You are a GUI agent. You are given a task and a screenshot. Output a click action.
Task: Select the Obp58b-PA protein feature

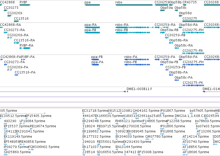tap(171, 75)
